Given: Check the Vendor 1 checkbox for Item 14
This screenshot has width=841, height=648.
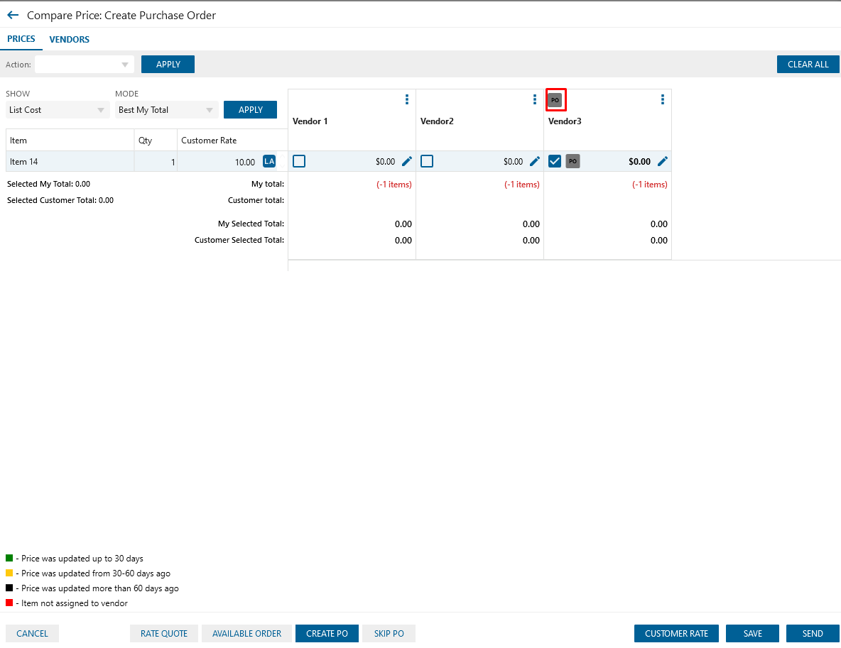Looking at the screenshot, I should click(299, 161).
